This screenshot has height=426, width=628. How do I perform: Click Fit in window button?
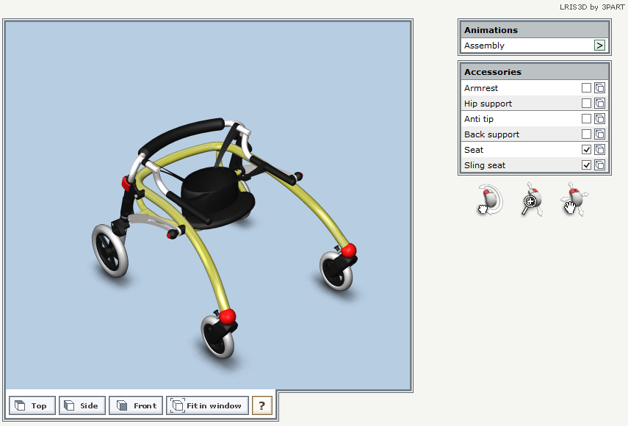(207, 405)
